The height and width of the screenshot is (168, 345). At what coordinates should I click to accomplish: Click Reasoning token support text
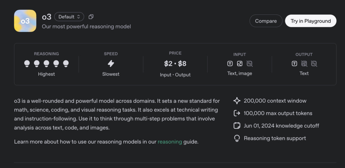[275, 138]
